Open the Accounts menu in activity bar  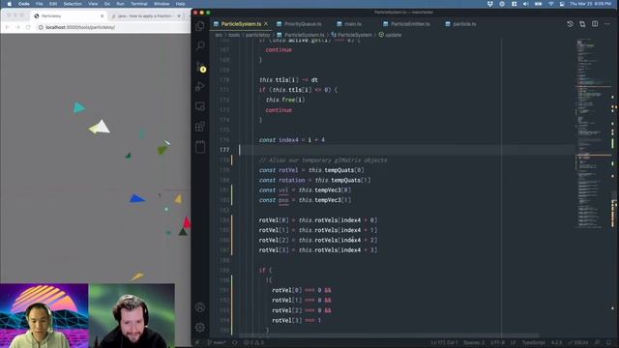tap(200, 307)
